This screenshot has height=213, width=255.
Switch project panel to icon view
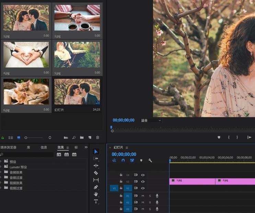point(19,138)
